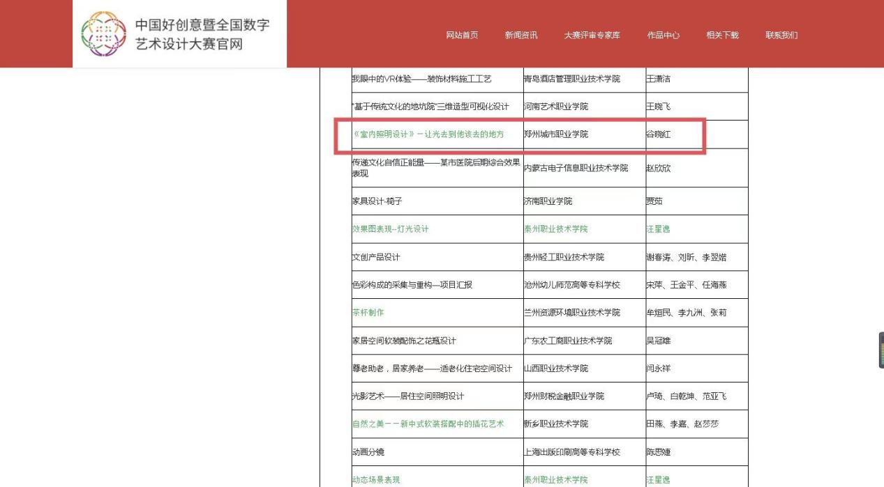The image size is (884, 487).
Task: Open the 效果图表现--灯光设计 work link
Action: click(x=390, y=229)
